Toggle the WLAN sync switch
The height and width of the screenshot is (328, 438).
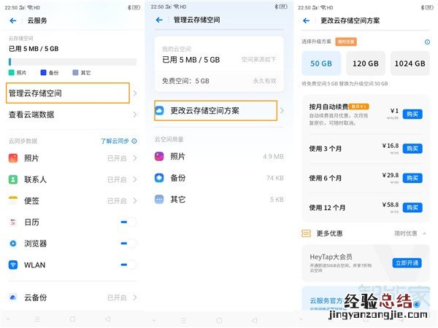pos(126,265)
